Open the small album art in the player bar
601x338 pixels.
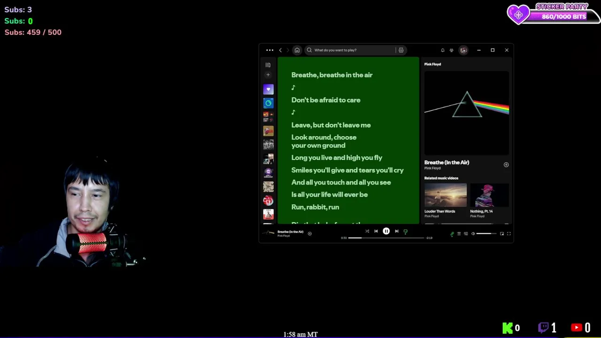coord(268,233)
